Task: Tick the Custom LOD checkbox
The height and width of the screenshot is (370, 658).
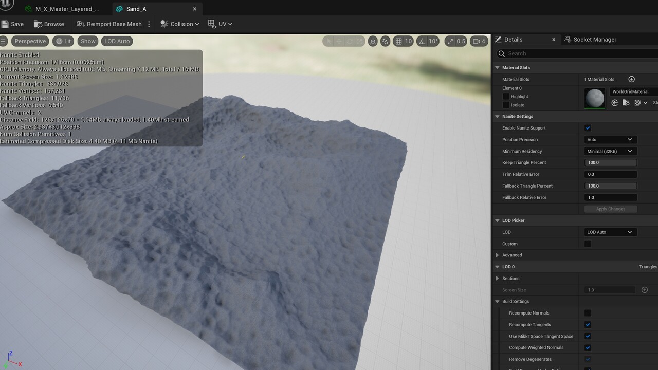Action: coord(588,244)
